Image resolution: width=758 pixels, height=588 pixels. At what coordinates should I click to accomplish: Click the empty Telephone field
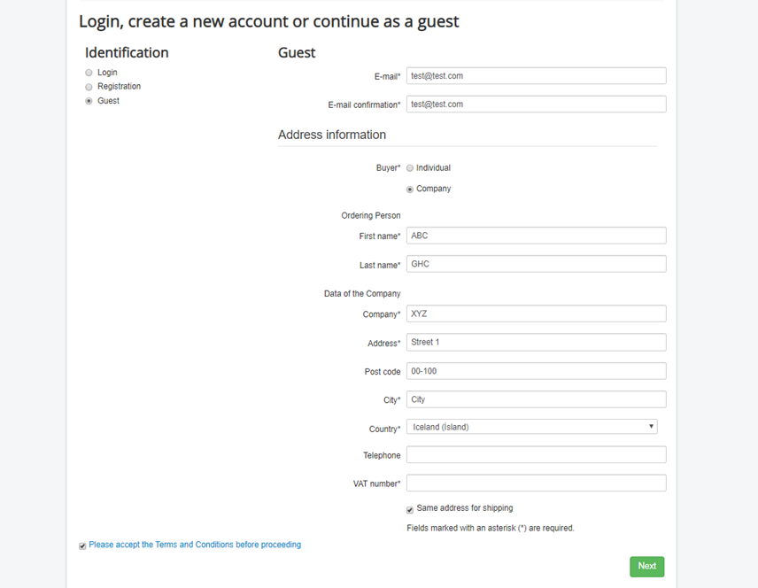click(x=536, y=455)
